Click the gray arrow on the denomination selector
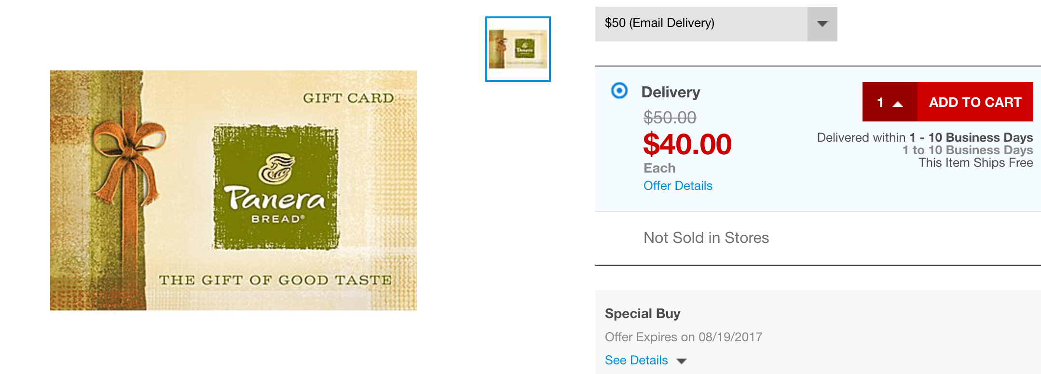The image size is (1041, 374). click(x=822, y=24)
